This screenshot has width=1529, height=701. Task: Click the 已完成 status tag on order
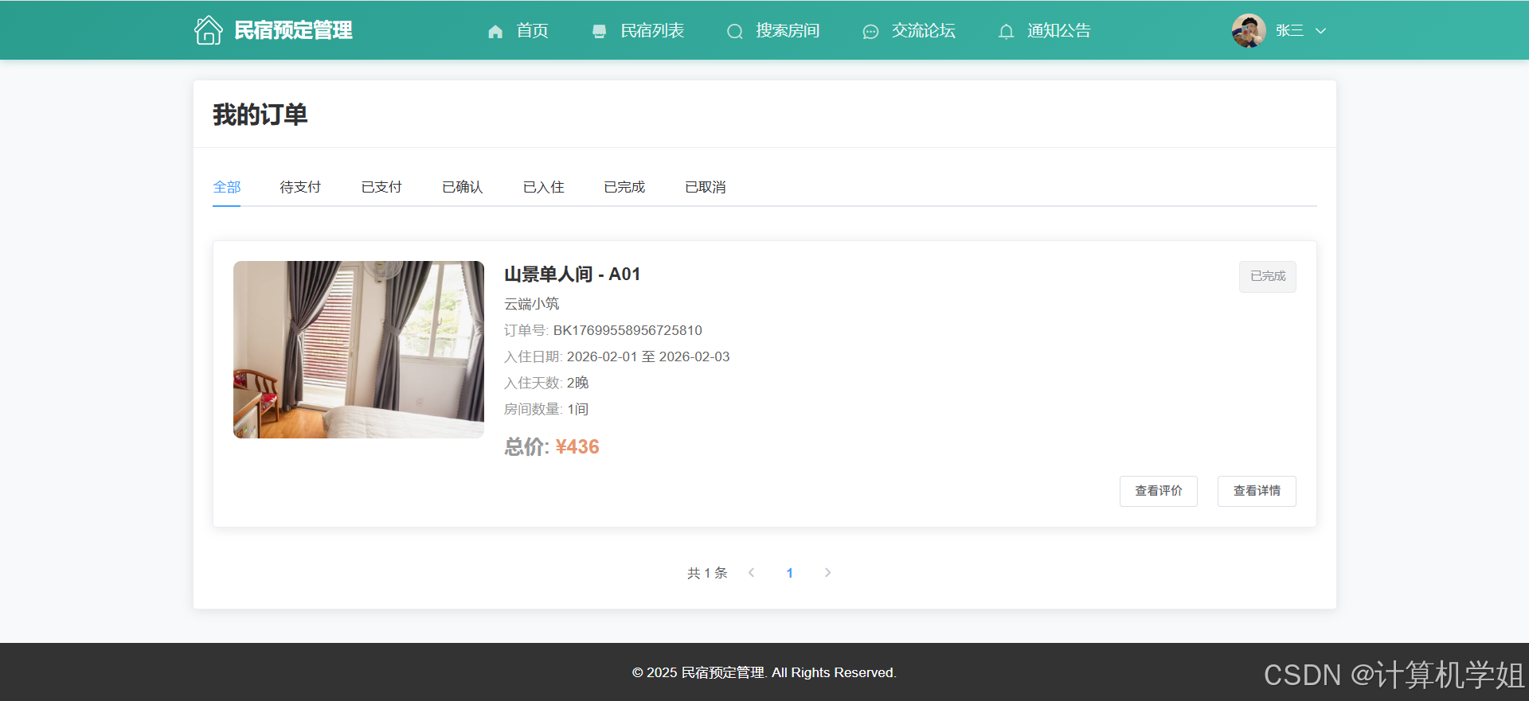click(x=1268, y=276)
